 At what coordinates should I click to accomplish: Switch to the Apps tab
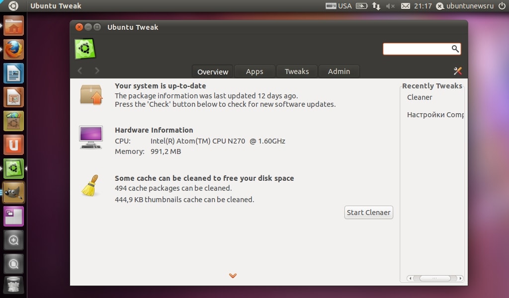[254, 72]
